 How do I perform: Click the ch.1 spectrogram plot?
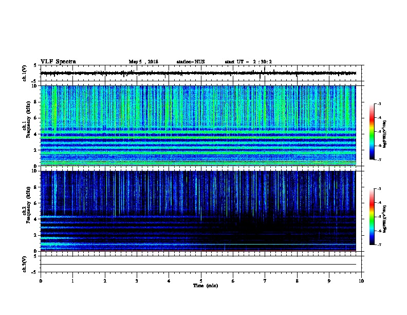click(198, 126)
